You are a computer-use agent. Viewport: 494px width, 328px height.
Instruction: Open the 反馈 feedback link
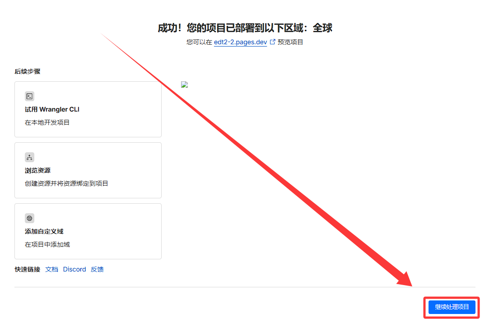(97, 269)
